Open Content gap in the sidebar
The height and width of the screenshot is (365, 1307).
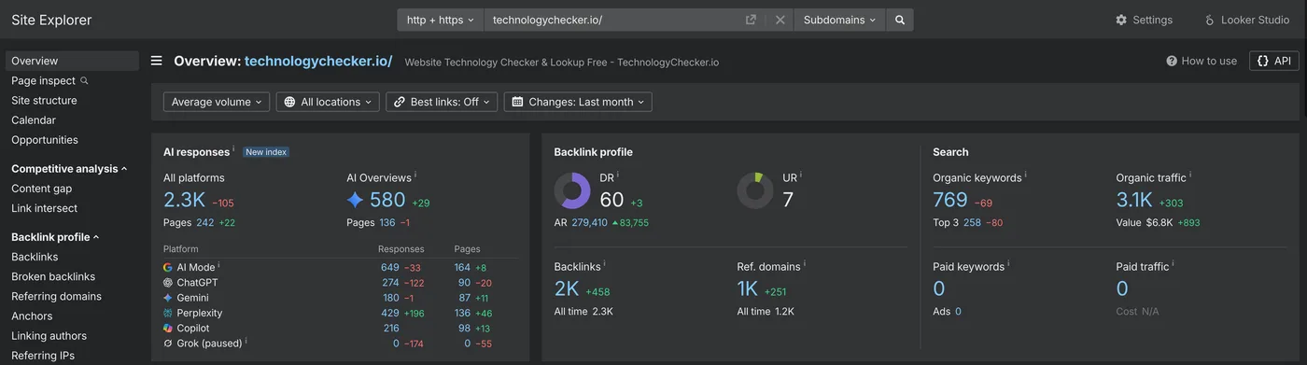tap(41, 189)
